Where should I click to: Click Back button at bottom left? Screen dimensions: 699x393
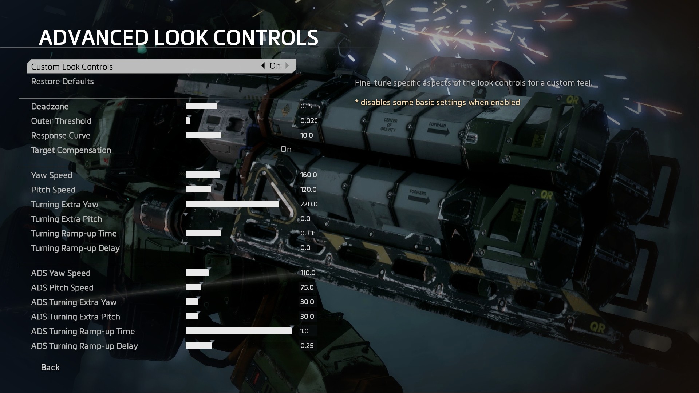point(50,367)
